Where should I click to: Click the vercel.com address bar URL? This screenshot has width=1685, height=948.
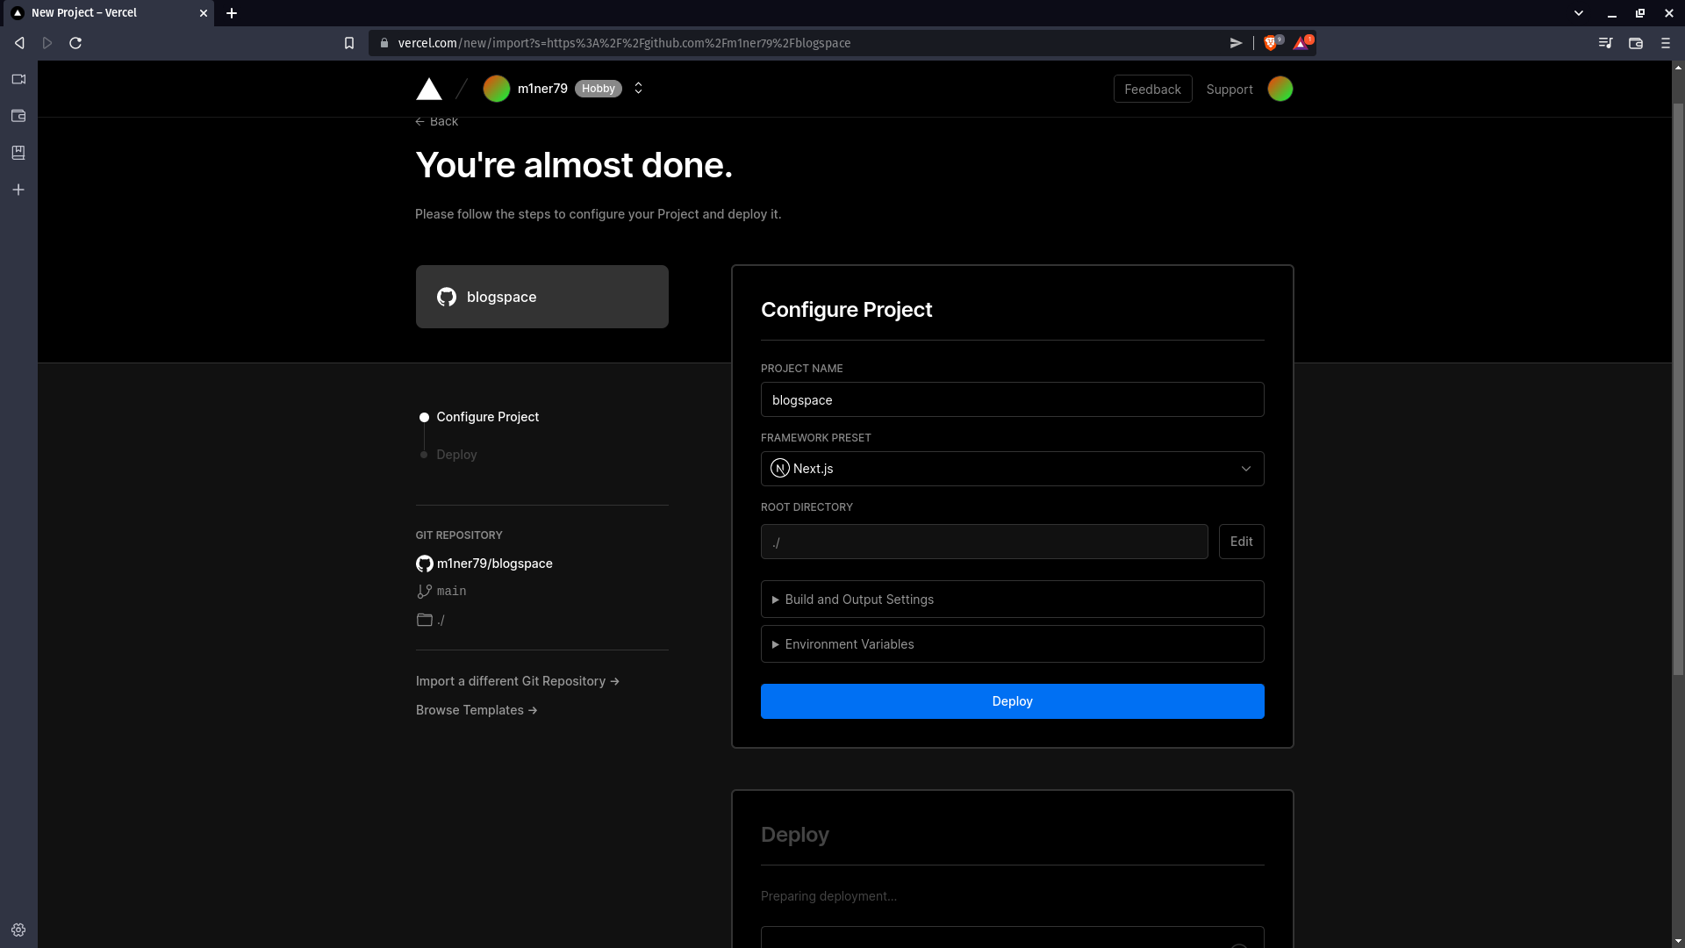[624, 43]
